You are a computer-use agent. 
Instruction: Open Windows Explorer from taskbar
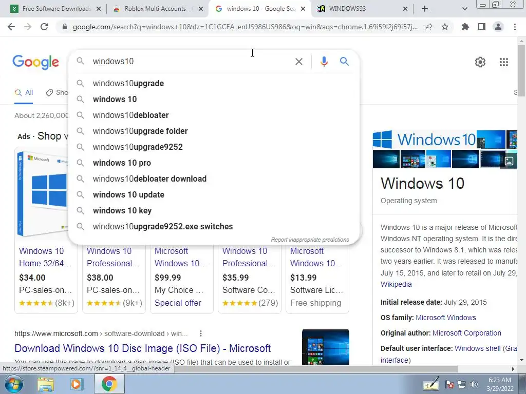(x=46, y=384)
